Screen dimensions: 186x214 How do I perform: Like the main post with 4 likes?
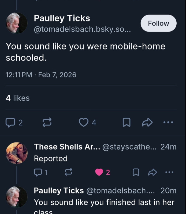point(84,123)
